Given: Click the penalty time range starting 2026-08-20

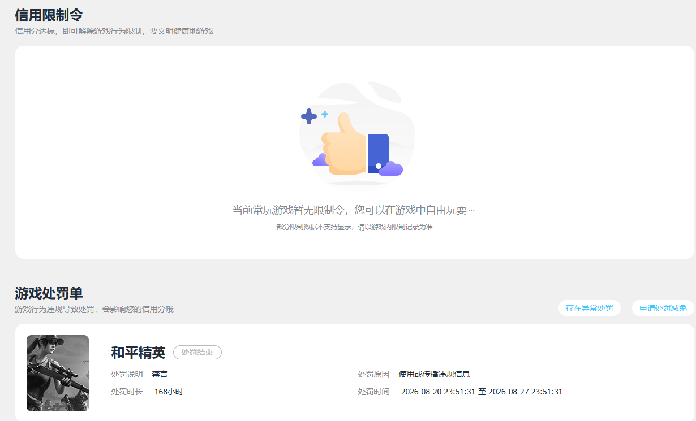Looking at the screenshot, I should pyautogui.click(x=482, y=392).
